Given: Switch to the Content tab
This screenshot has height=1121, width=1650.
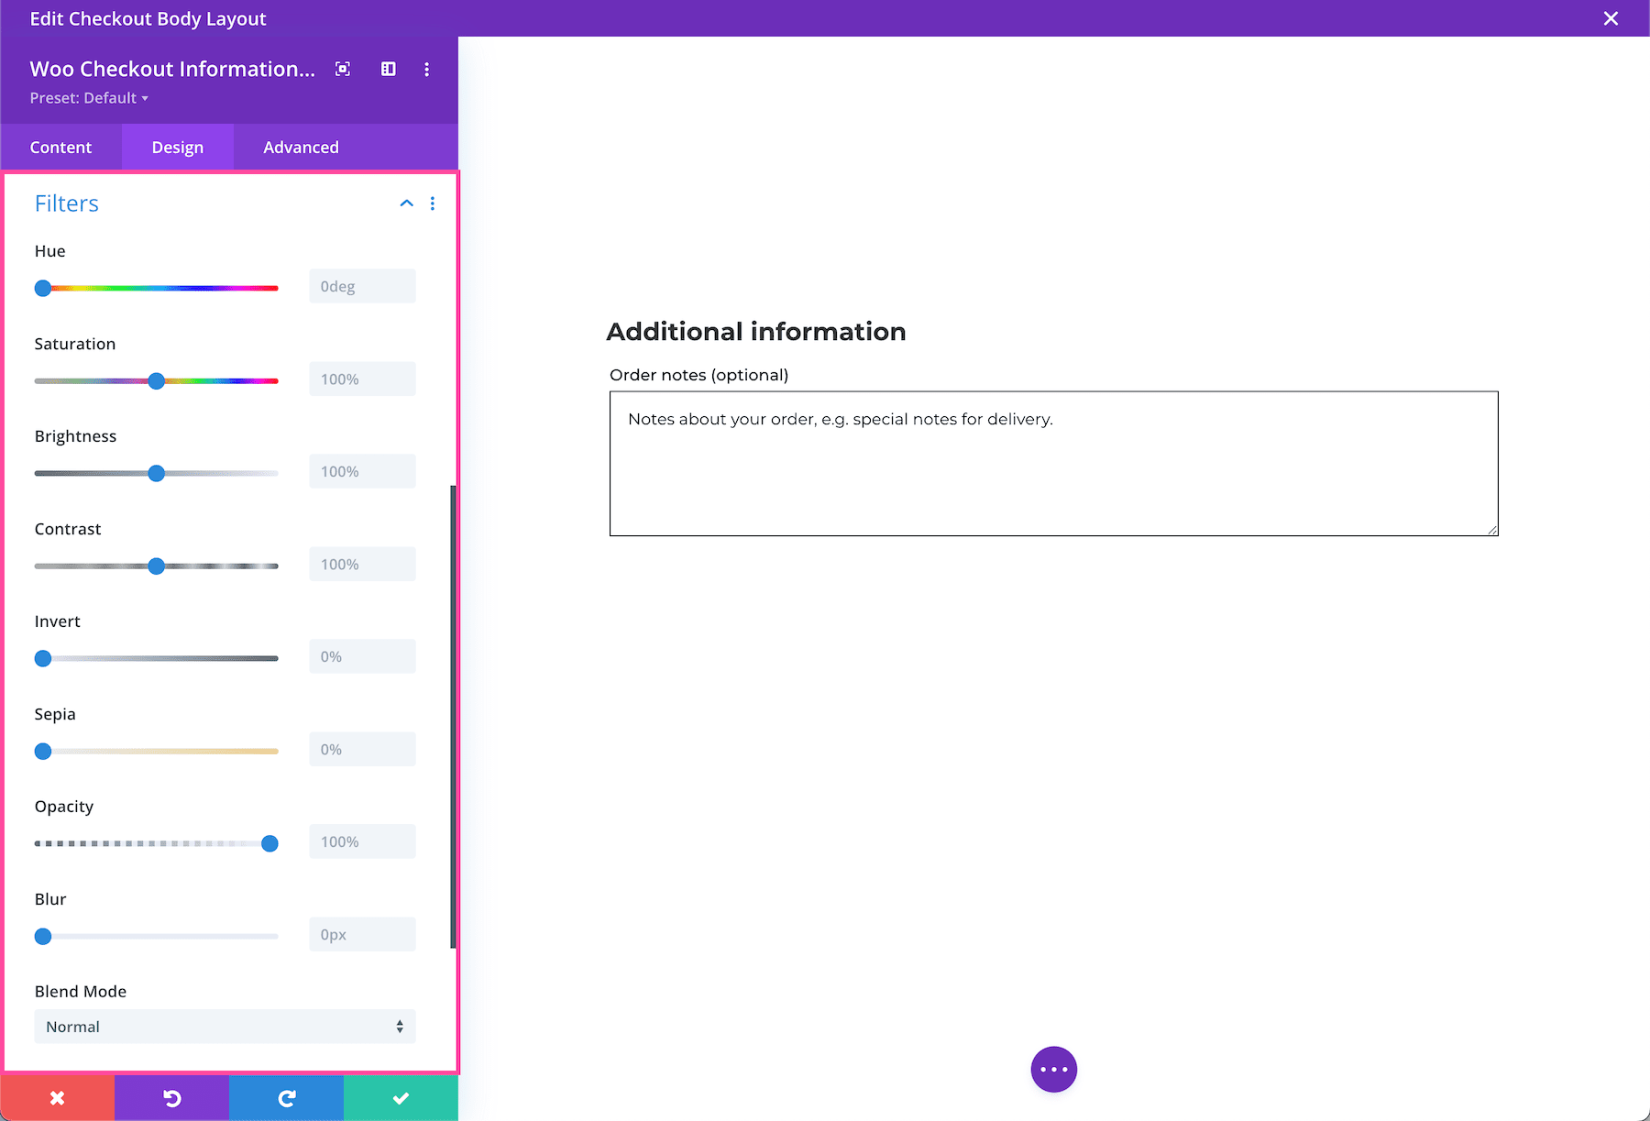Looking at the screenshot, I should click(x=60, y=148).
